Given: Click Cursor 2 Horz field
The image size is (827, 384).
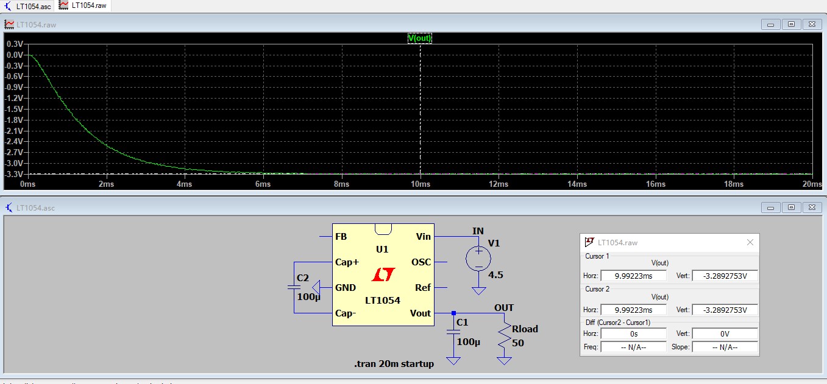Looking at the screenshot, I should (633, 310).
